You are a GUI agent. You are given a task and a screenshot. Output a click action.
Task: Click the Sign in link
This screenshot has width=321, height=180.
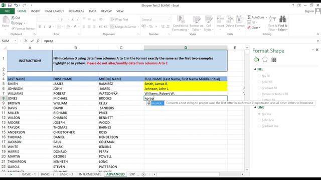click(309, 11)
